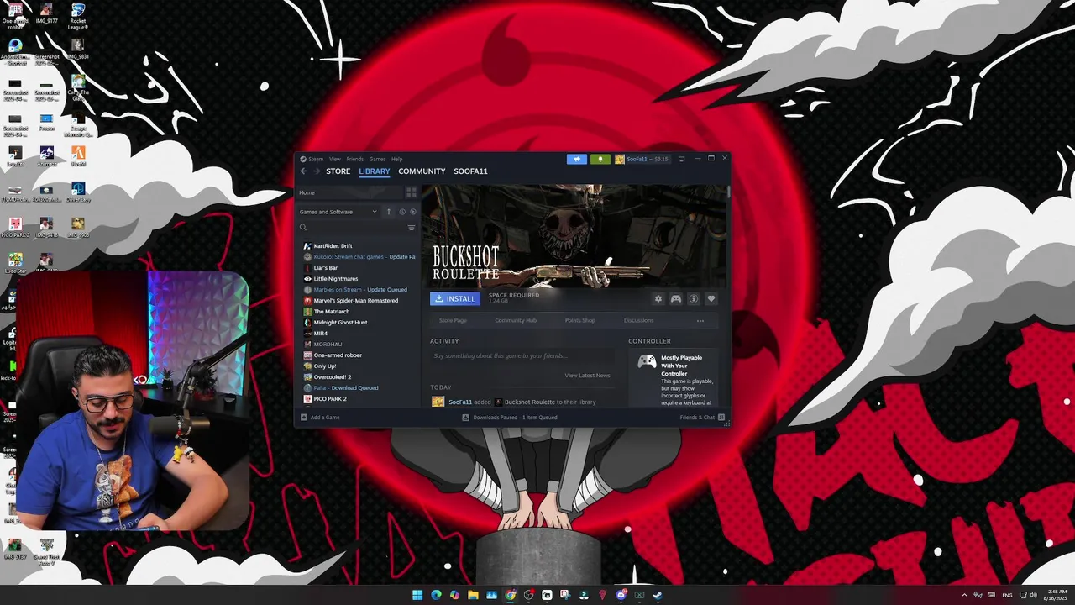Select the LIBRARY tab
The height and width of the screenshot is (605, 1075).
[x=375, y=171]
